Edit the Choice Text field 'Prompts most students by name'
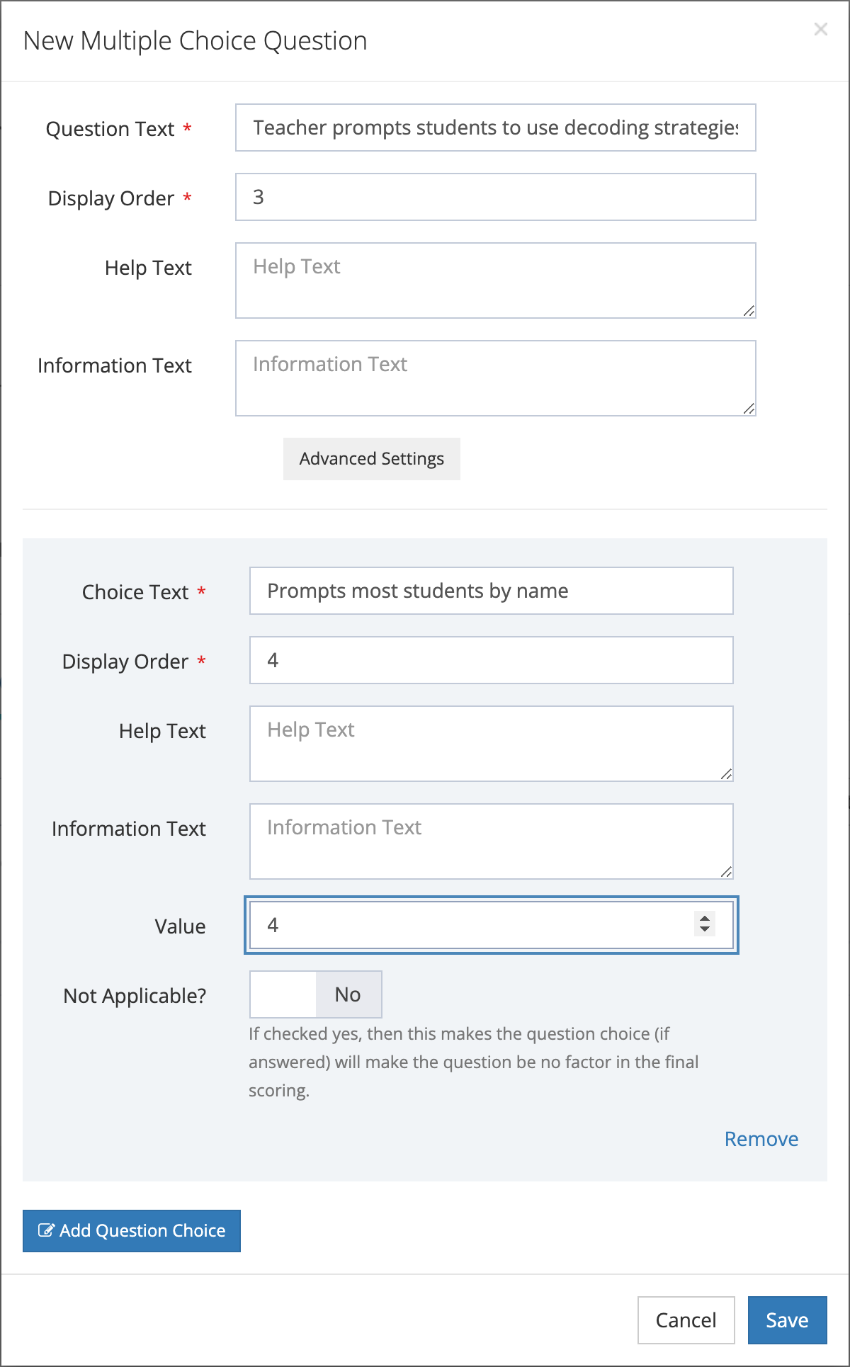The height and width of the screenshot is (1367, 850). click(492, 591)
